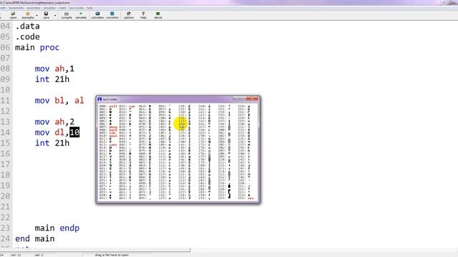Click the ascii codes window title icon
Screen dimensions: 458x257
coord(99,99)
